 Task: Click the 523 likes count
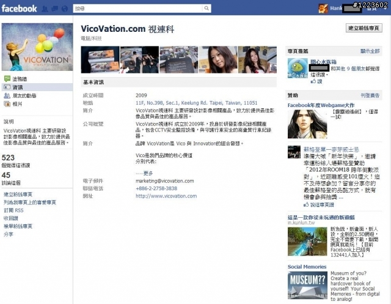[x=8, y=158]
